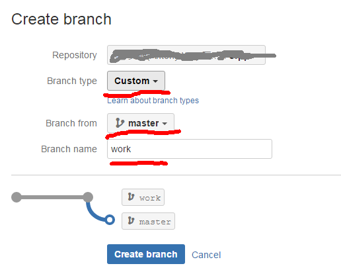Screen dimensions: 341x274
Task: Click branch icon on the work label
Action: pos(131,197)
